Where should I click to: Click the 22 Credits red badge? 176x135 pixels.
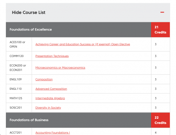pos(160,120)
